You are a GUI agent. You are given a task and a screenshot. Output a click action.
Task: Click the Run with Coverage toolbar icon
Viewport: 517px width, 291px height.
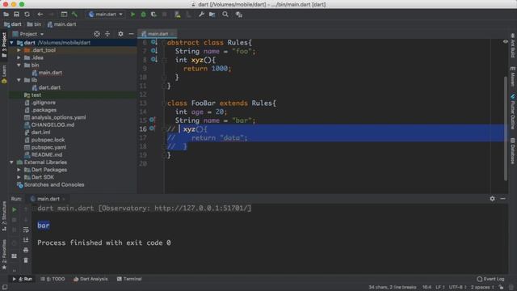[x=153, y=15]
